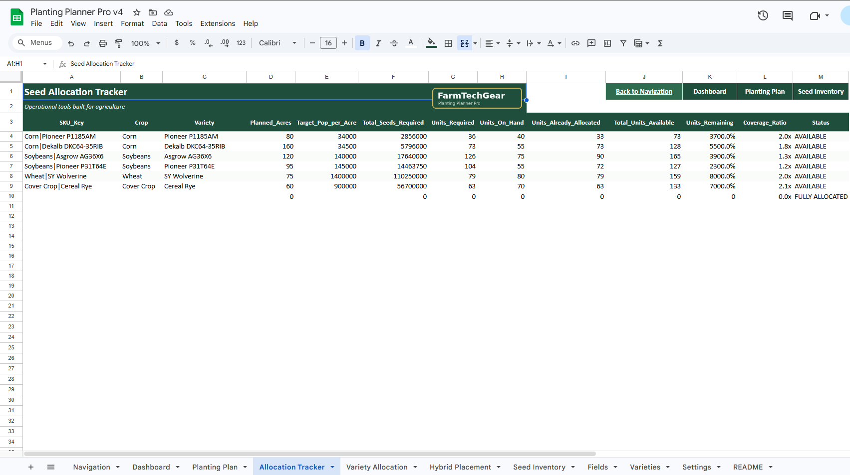
Task: Click the fill color swatch icon
Action: tap(430, 43)
